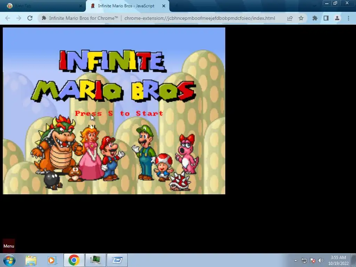Viewport: 356px width, 267px height.
Task: Open the Chrome profile avatar menu
Action: pyautogui.click(x=337, y=18)
